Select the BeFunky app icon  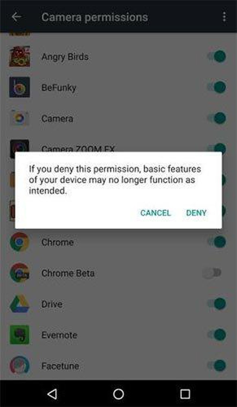[x=19, y=87]
